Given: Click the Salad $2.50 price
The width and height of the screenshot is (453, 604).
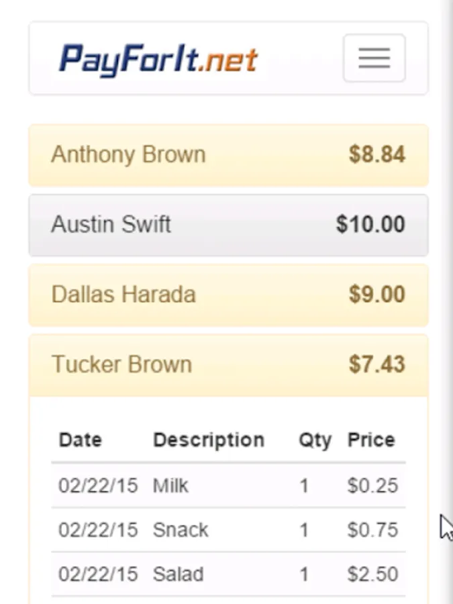Looking at the screenshot, I should coord(372,574).
